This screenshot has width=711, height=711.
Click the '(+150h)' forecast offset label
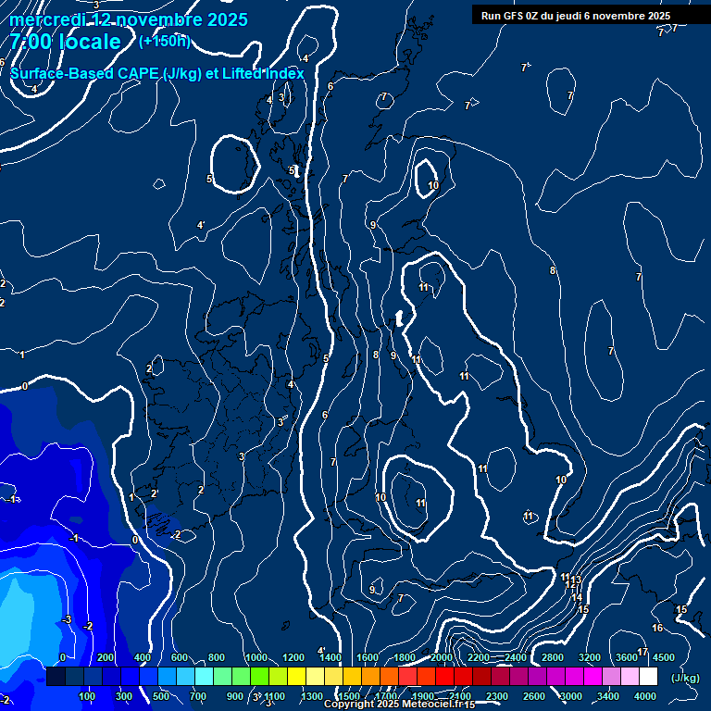coord(165,41)
